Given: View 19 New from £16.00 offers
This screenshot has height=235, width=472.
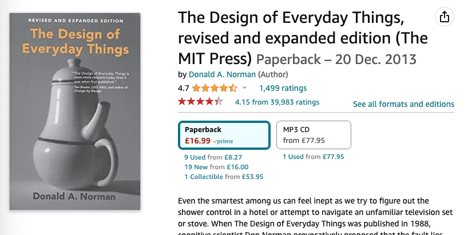Looking at the screenshot, I should [x=216, y=167].
